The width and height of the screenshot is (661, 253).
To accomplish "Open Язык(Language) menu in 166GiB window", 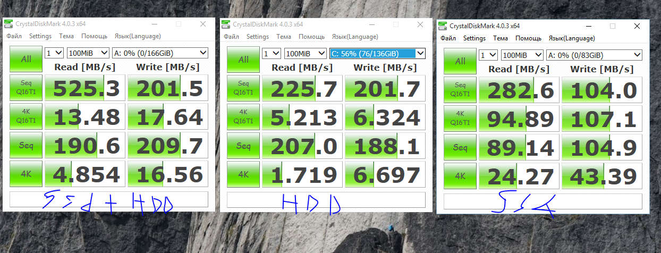I will tap(138, 36).
